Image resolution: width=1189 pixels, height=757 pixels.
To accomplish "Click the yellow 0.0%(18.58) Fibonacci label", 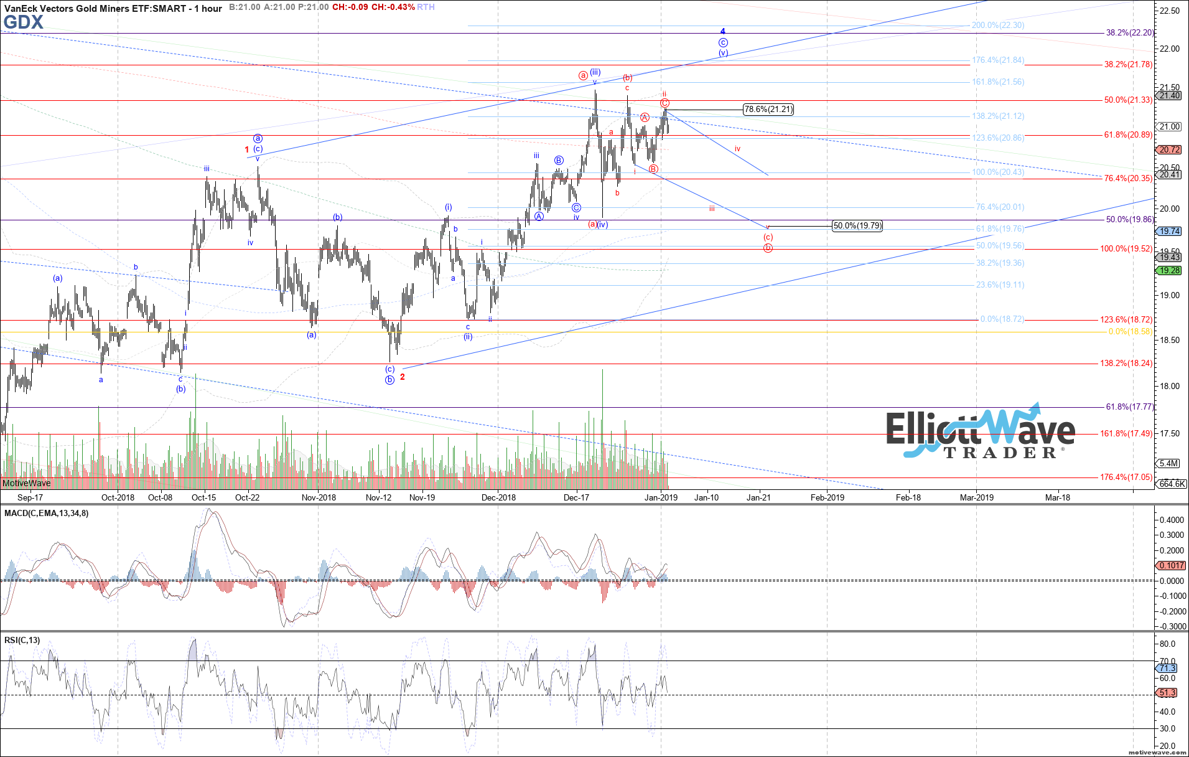I will click(1131, 332).
